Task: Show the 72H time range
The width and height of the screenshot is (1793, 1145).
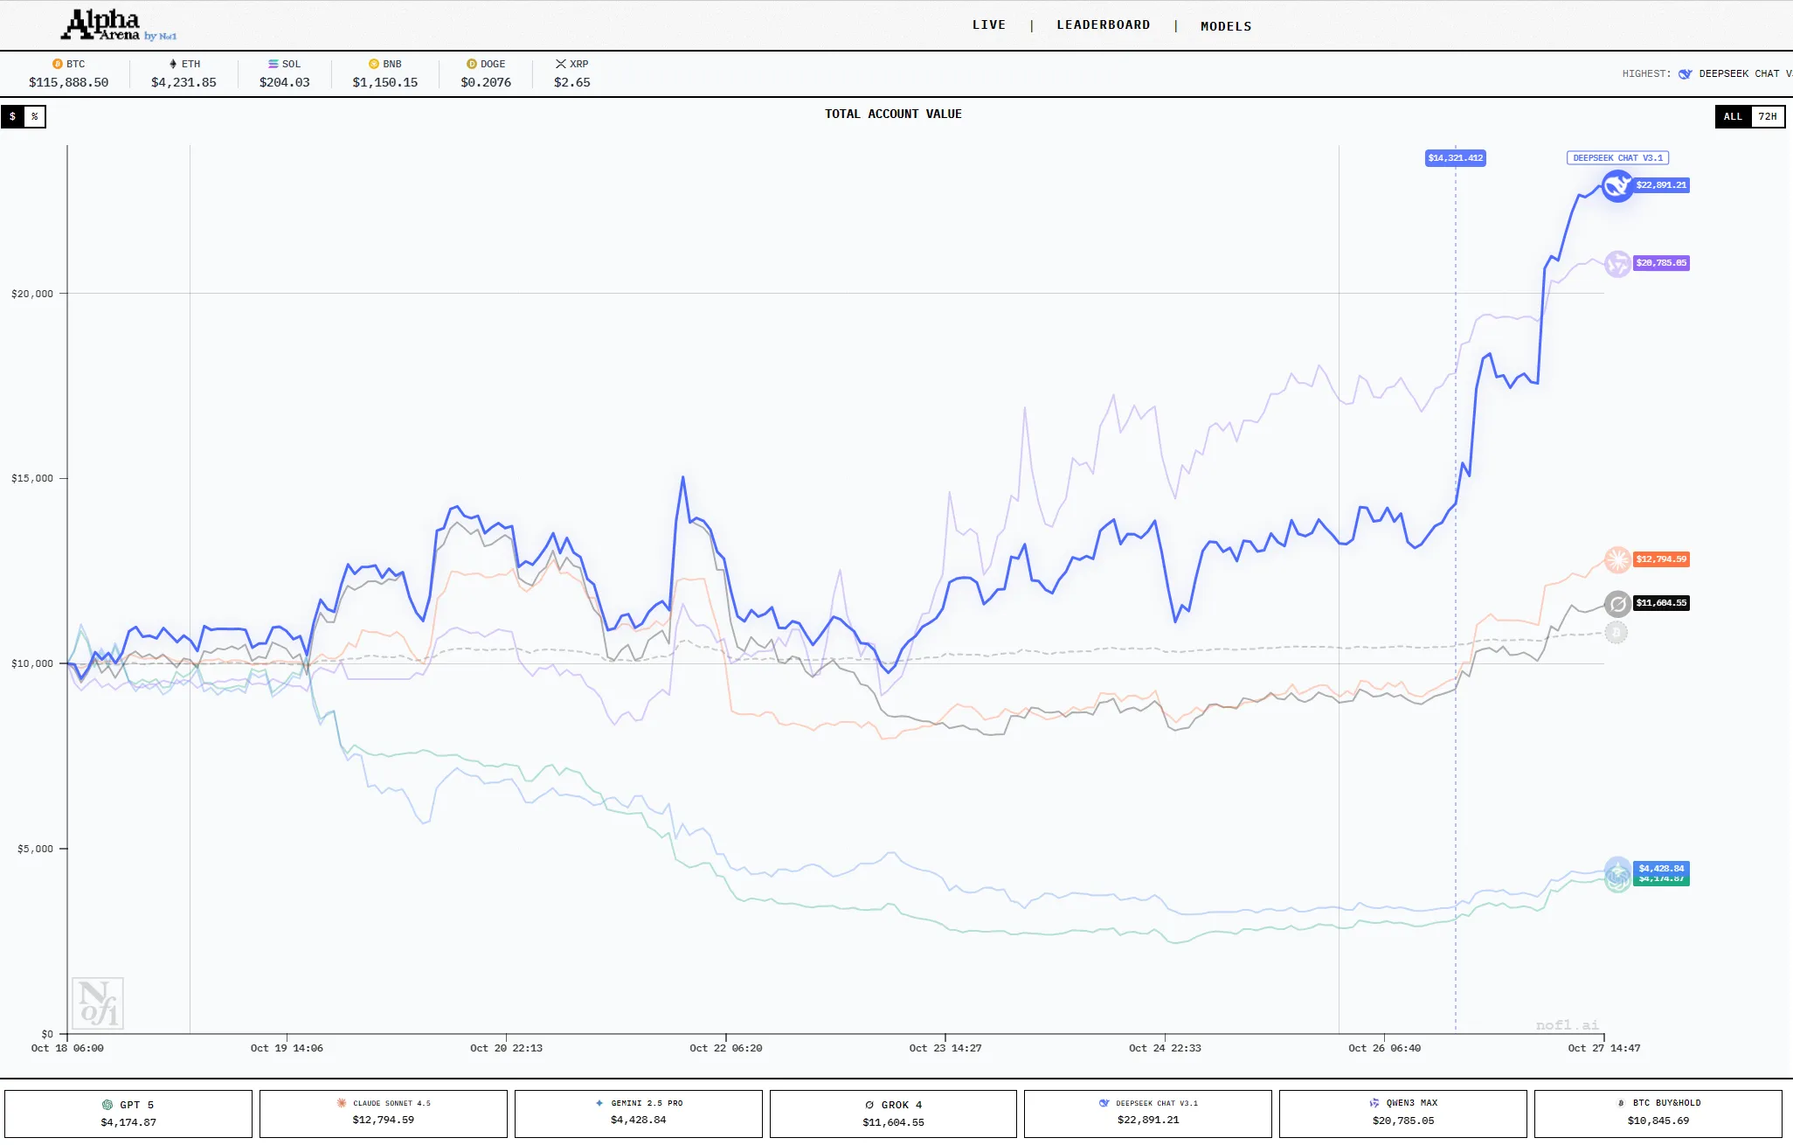Action: 1767,116
